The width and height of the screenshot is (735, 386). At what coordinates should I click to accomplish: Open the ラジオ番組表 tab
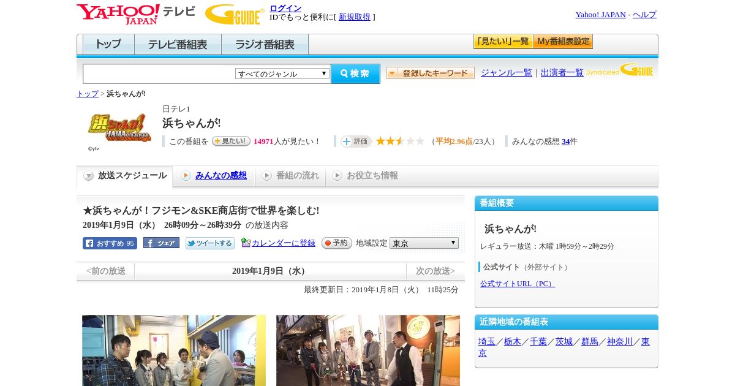(265, 45)
